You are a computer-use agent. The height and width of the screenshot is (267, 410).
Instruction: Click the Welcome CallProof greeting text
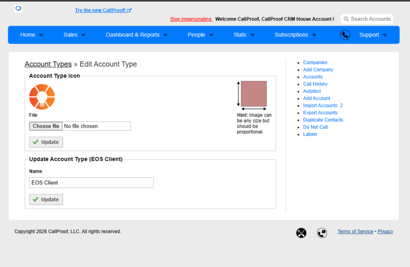point(274,19)
